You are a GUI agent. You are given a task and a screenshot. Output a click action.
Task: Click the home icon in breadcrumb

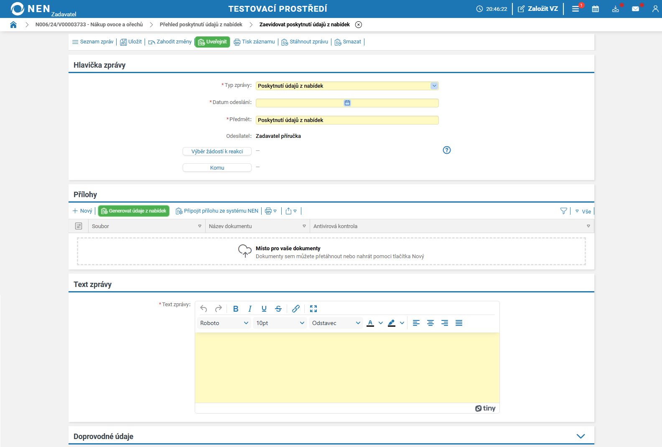[x=13, y=25]
